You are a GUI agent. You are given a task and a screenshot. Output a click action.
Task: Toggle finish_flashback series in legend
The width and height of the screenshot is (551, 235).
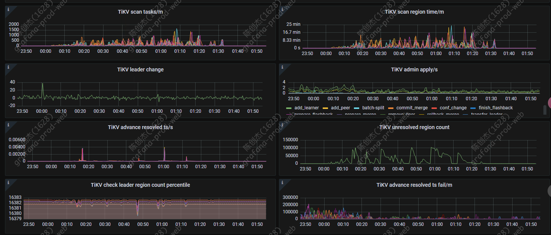[496, 108]
